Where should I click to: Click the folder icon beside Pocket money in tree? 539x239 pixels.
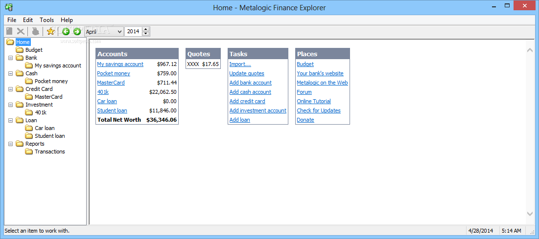click(29, 81)
